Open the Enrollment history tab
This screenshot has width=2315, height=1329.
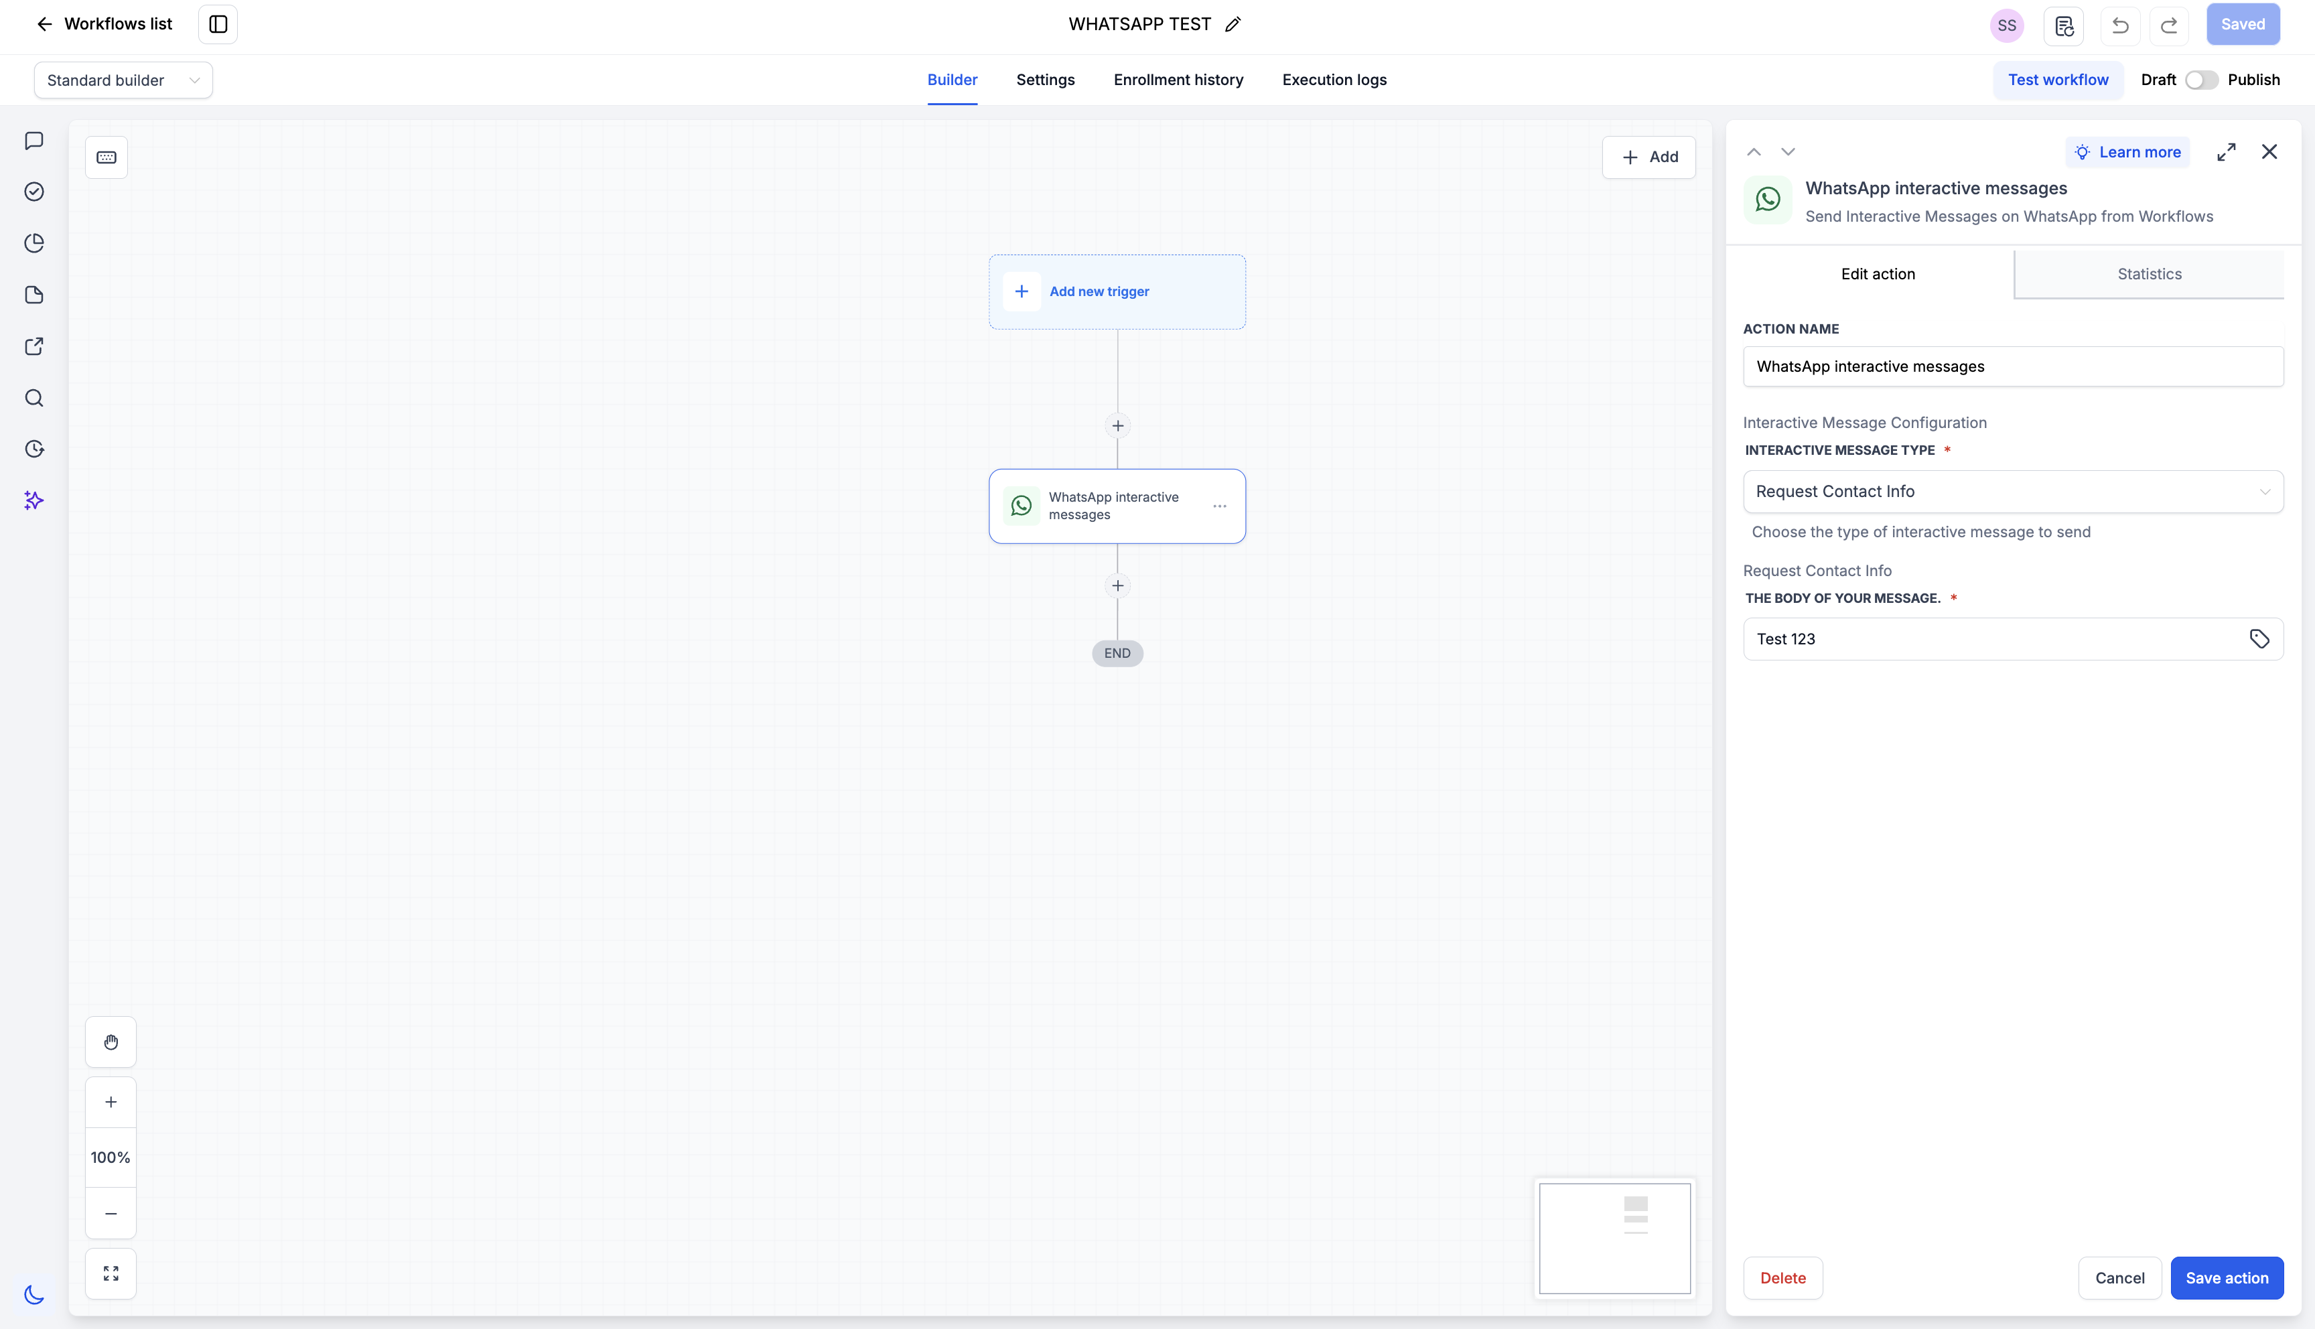click(x=1178, y=80)
